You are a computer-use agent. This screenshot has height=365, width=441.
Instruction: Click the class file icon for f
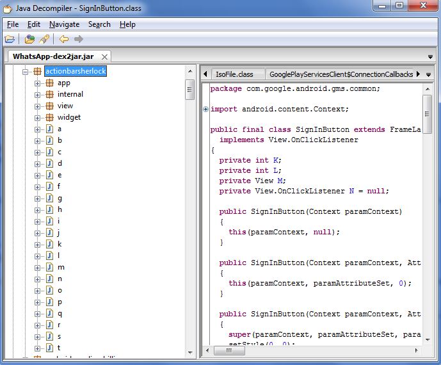click(49, 186)
